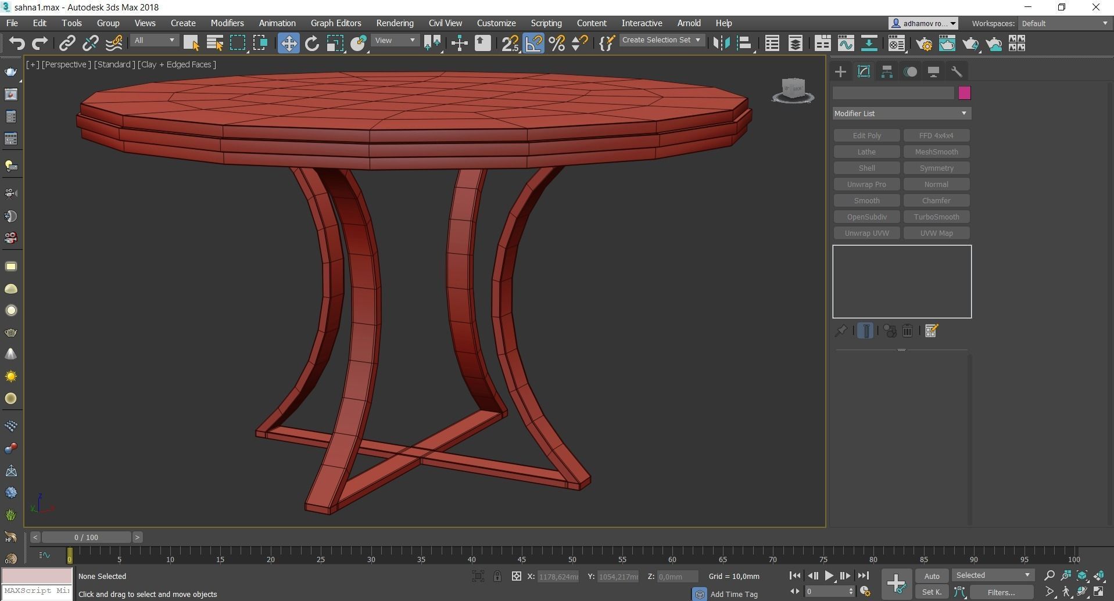Click the TurboSmooth modifier button
This screenshot has height=601, width=1114.
point(936,217)
